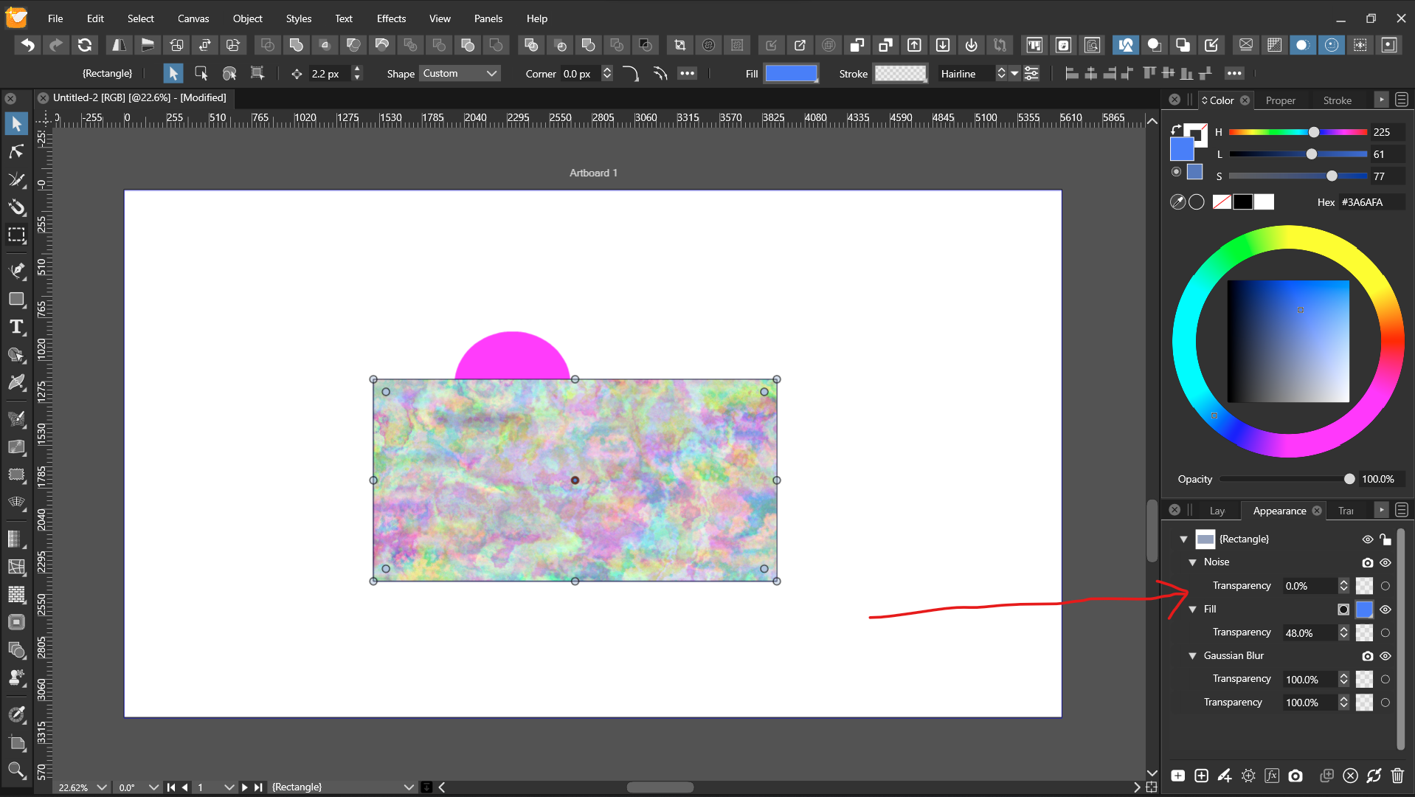The height and width of the screenshot is (797, 1415).
Task: Click the Fill color swatch in toolbar
Action: [791, 74]
